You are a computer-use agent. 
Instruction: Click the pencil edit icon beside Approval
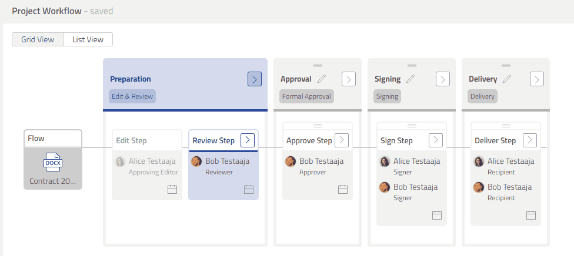(321, 79)
